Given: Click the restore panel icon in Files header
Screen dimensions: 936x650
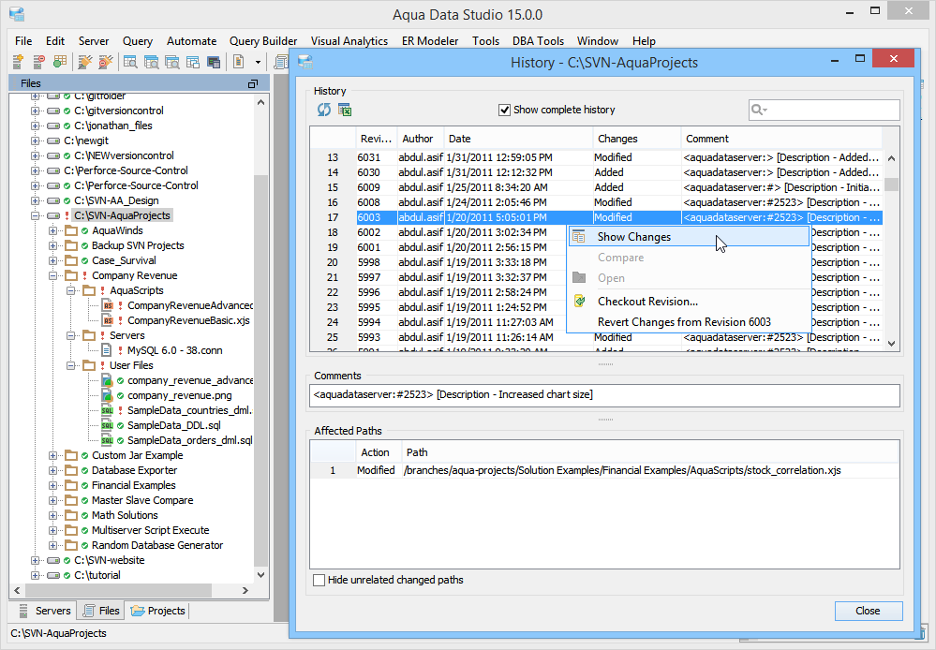Looking at the screenshot, I should tap(252, 83).
